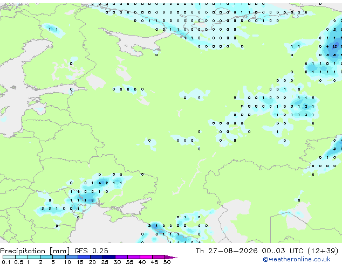The height and width of the screenshot is (264, 342).
Task: Click the 35–40 mm violet legend swatch
Action: tap(134, 257)
